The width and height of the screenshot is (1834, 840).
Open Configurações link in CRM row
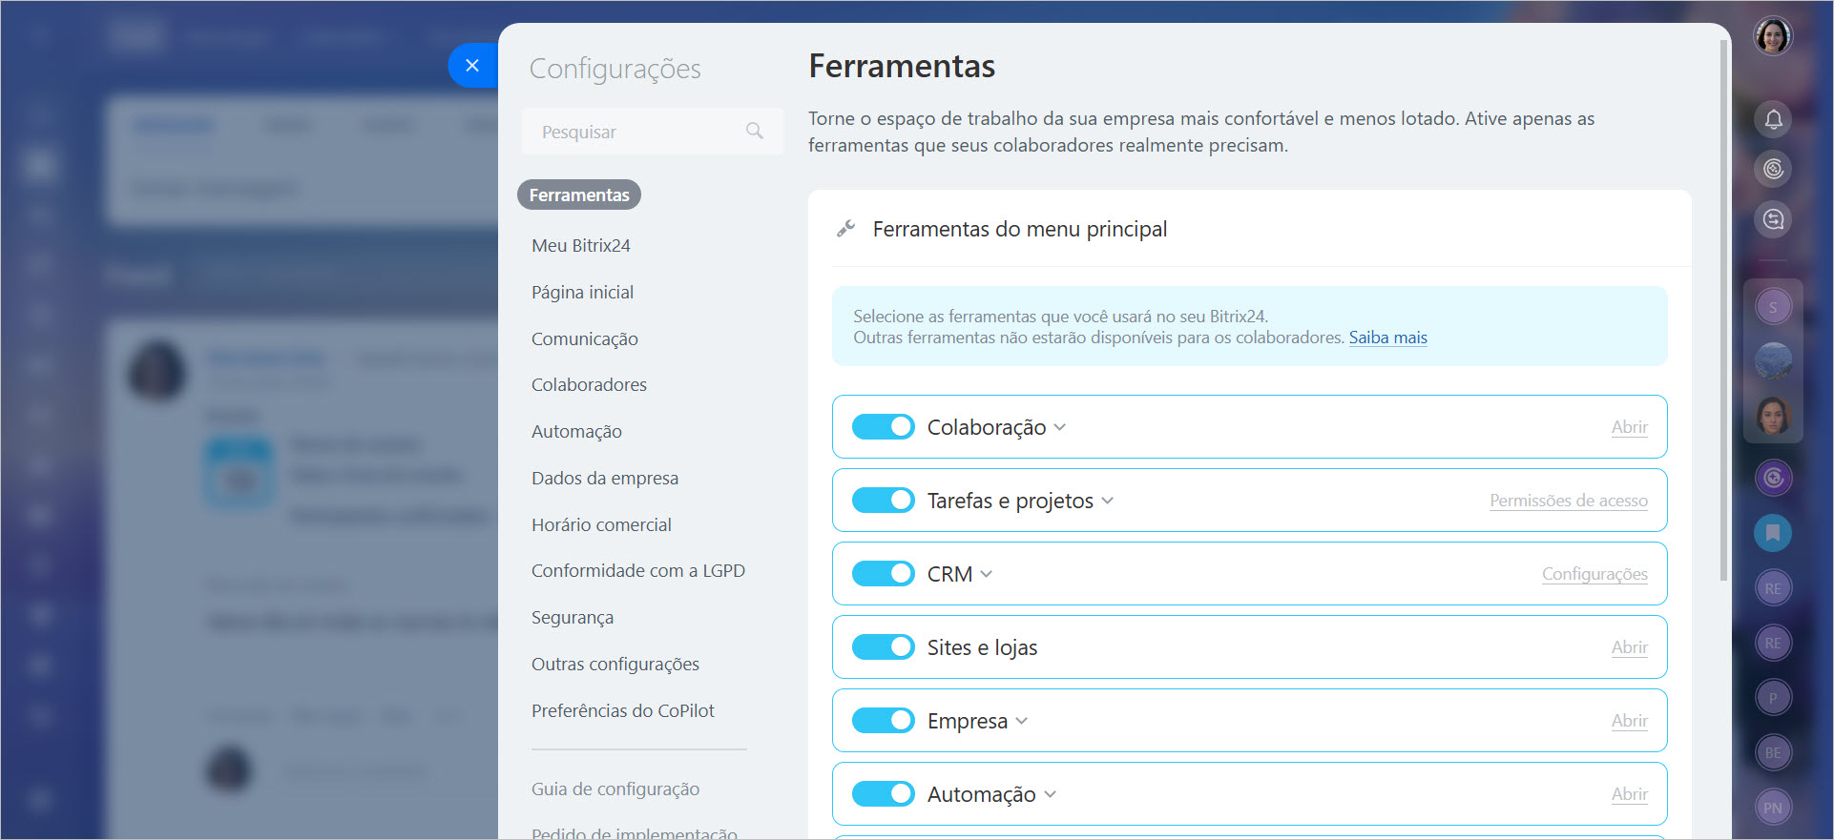tap(1594, 574)
